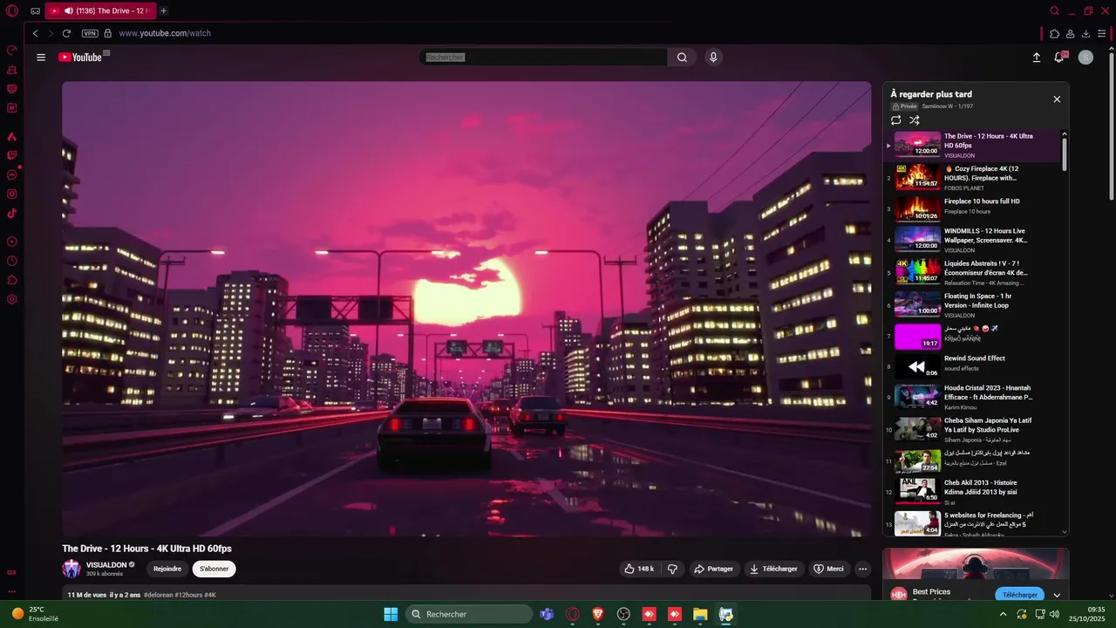This screenshot has width=1116, height=628.
Task: Go back with the browser back arrow
Action: 35,33
